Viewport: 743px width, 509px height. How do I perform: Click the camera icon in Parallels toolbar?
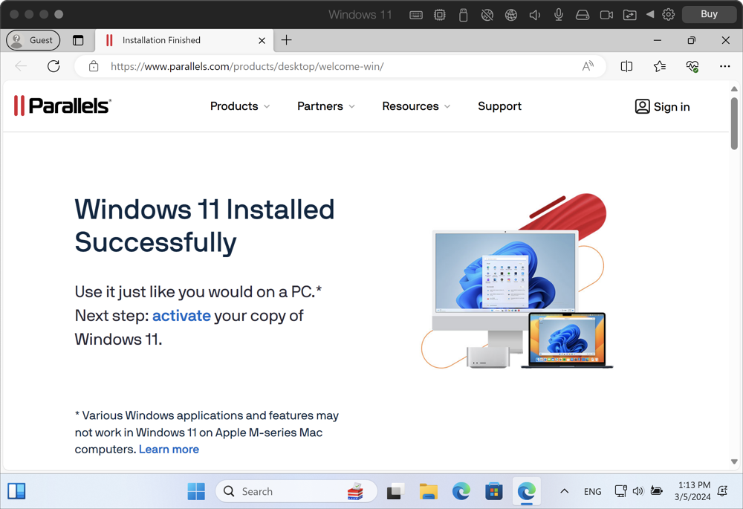click(606, 15)
